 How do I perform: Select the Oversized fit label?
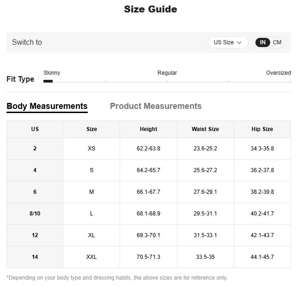tap(278, 73)
